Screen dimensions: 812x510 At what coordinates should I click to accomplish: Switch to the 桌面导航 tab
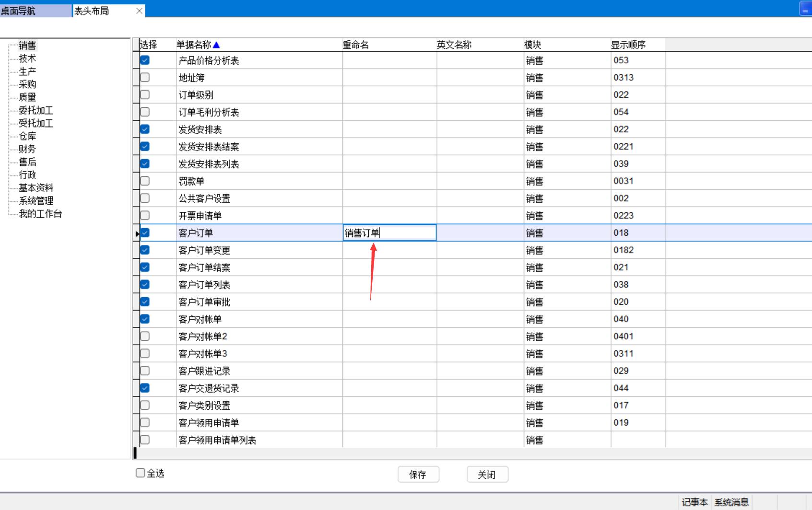tap(18, 11)
